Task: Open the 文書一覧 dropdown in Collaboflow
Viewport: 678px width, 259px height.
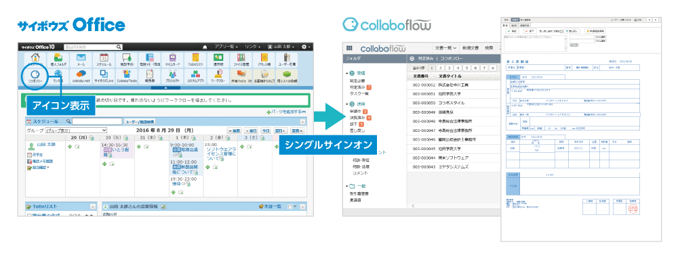Action: (446, 48)
